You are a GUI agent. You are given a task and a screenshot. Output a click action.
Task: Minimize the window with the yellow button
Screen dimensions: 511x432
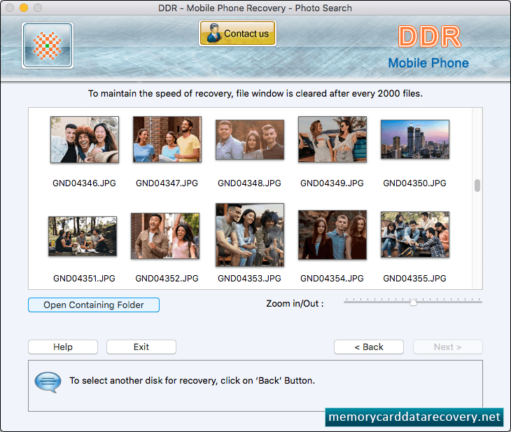pos(24,8)
